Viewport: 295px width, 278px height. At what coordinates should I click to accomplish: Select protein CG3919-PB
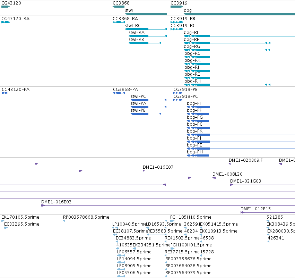click(178, 93)
